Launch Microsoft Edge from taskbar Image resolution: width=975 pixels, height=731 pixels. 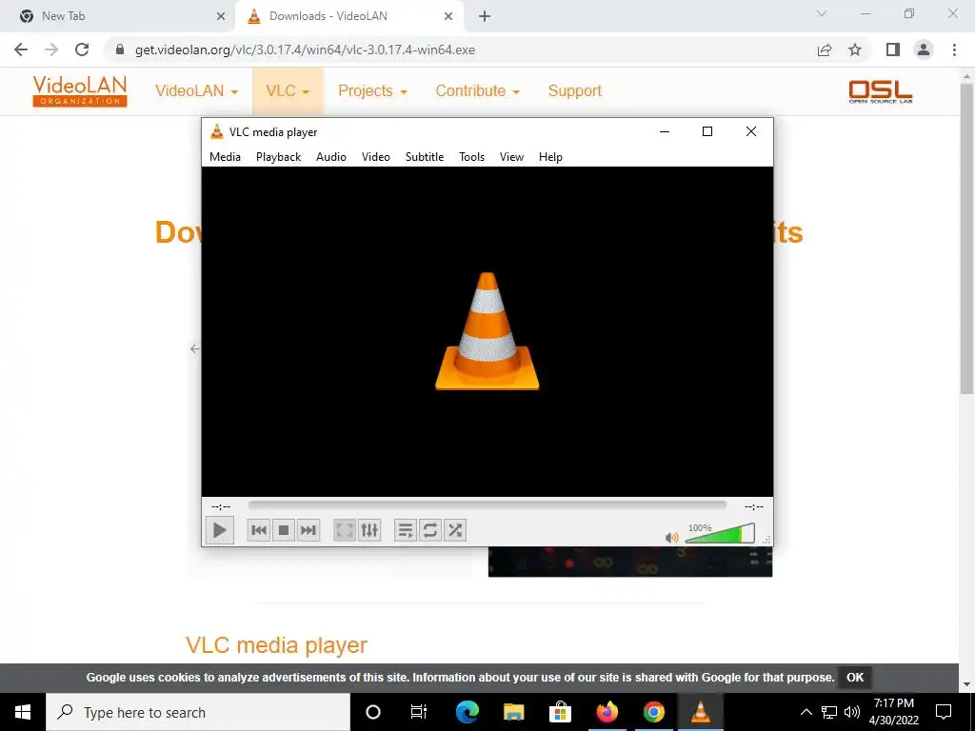click(467, 712)
